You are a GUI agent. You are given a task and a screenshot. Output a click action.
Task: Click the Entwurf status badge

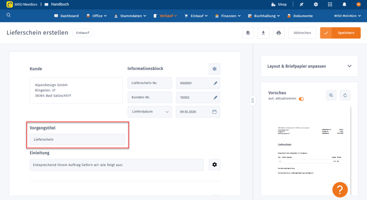(83, 33)
